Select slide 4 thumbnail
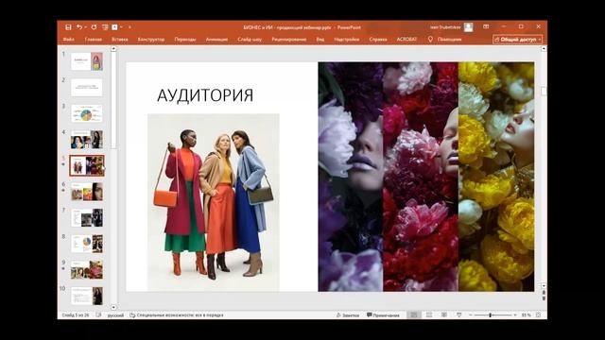Viewport: 605px width, 340px height. click(87, 140)
